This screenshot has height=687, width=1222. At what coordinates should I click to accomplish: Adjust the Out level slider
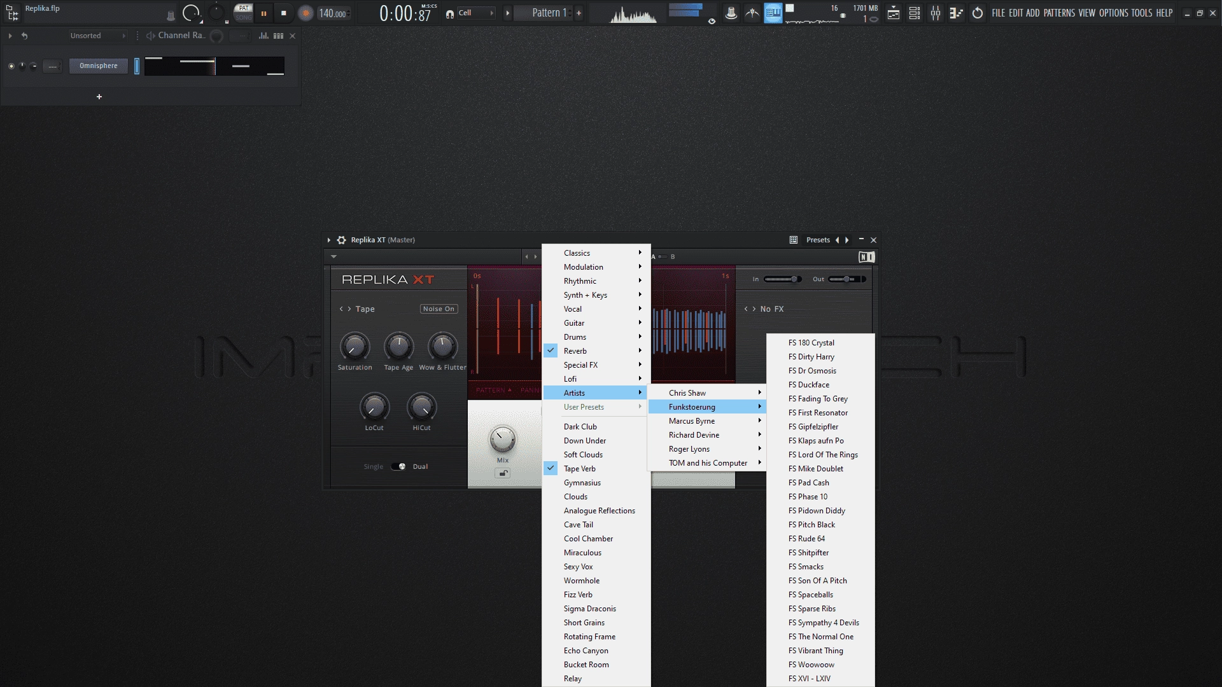(x=847, y=279)
